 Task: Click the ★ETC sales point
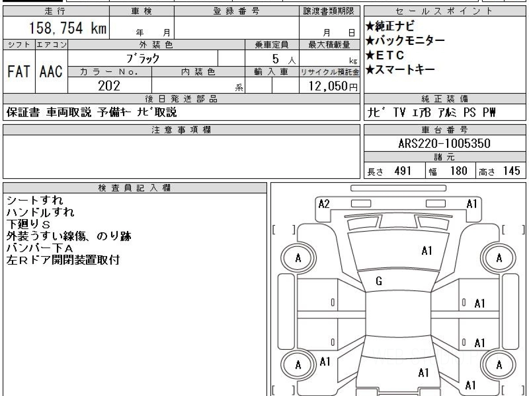pos(385,55)
